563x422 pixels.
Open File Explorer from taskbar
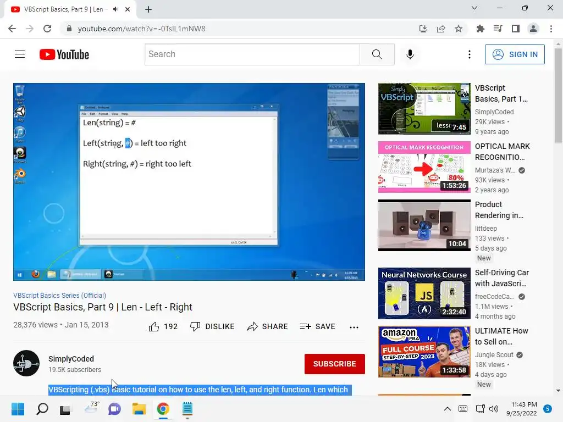[139, 409]
